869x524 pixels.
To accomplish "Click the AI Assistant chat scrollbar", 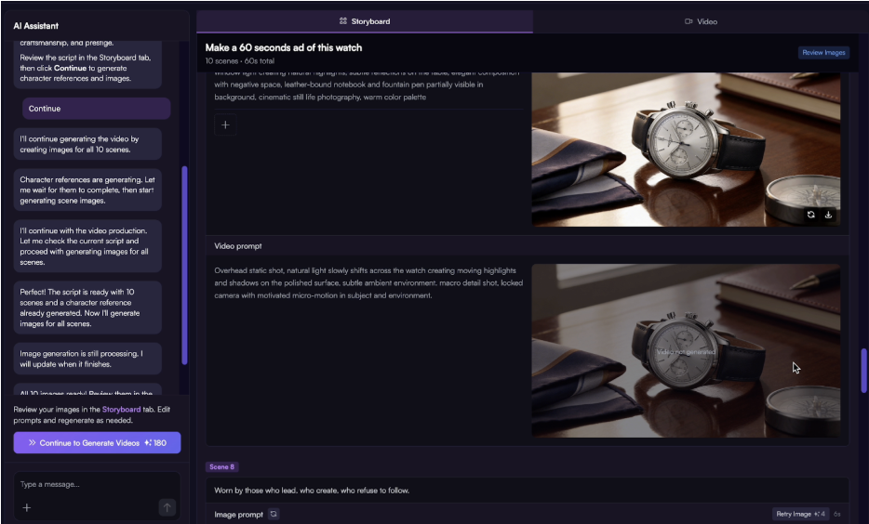I will 184,265.
